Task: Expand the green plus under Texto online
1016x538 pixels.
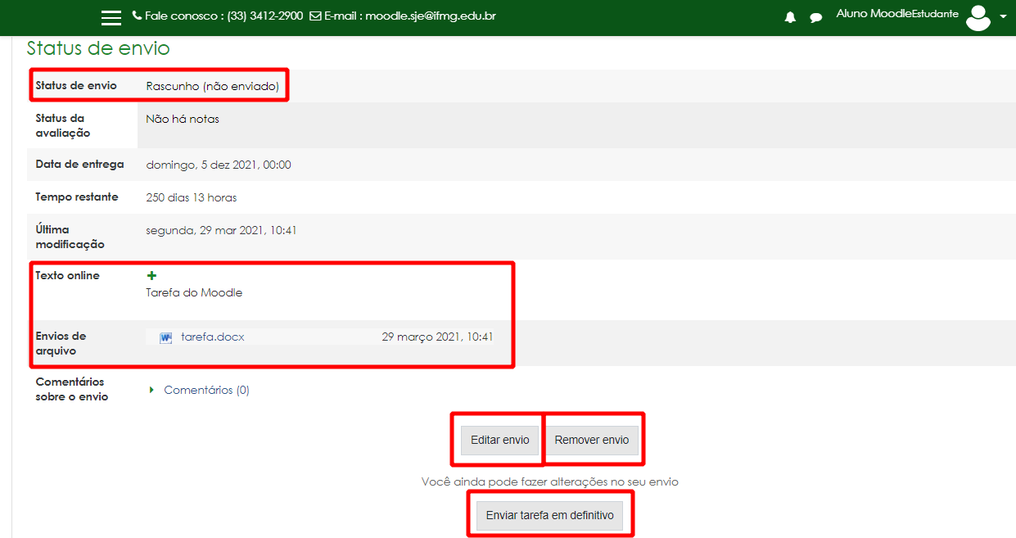Action: click(x=151, y=276)
